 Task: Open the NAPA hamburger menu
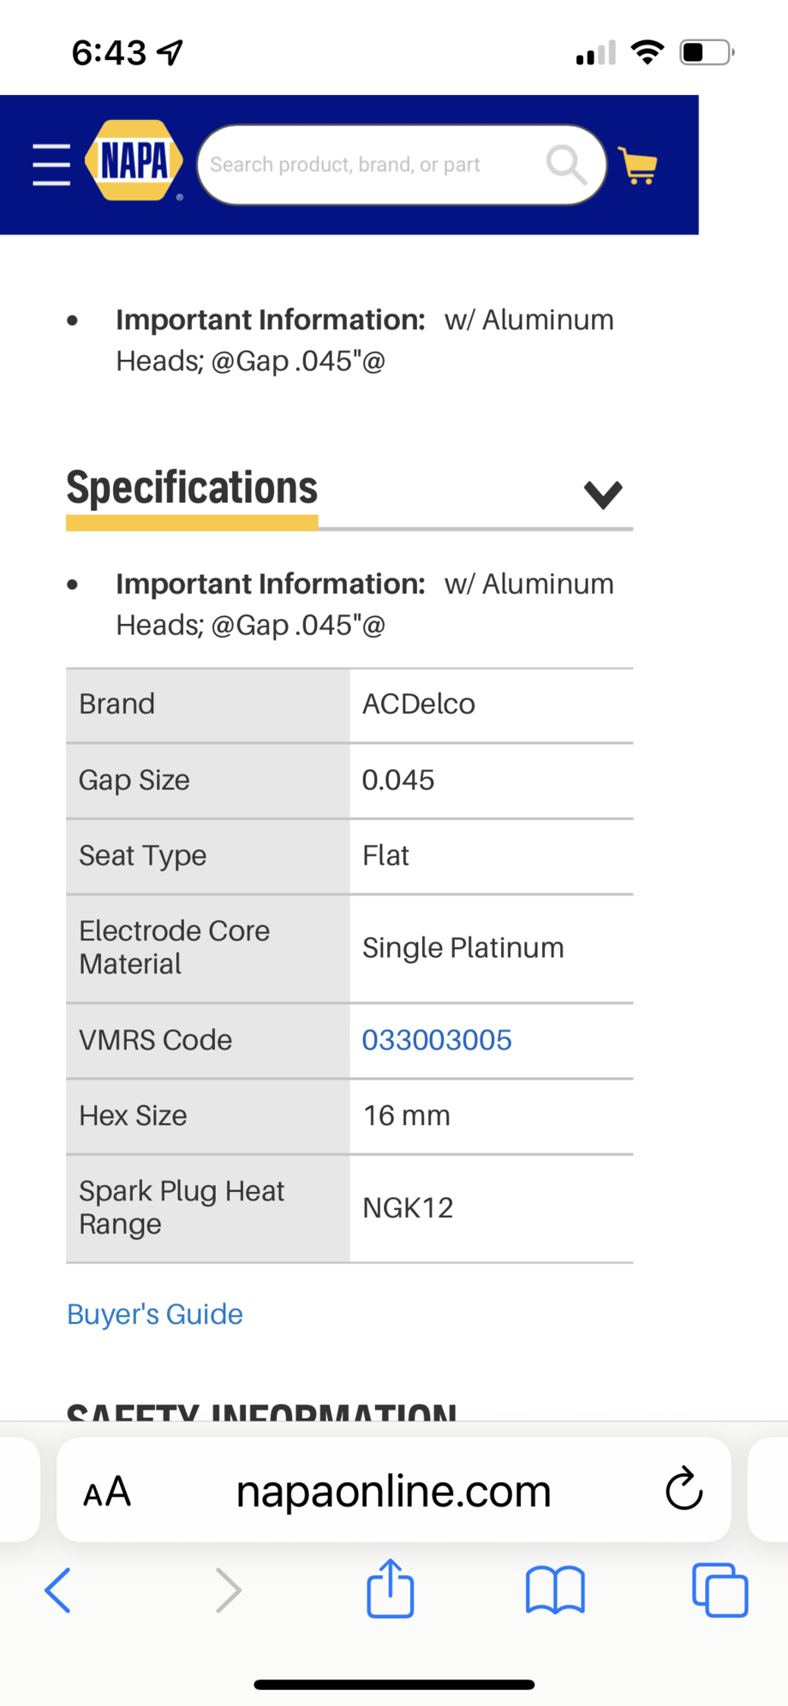coord(51,165)
